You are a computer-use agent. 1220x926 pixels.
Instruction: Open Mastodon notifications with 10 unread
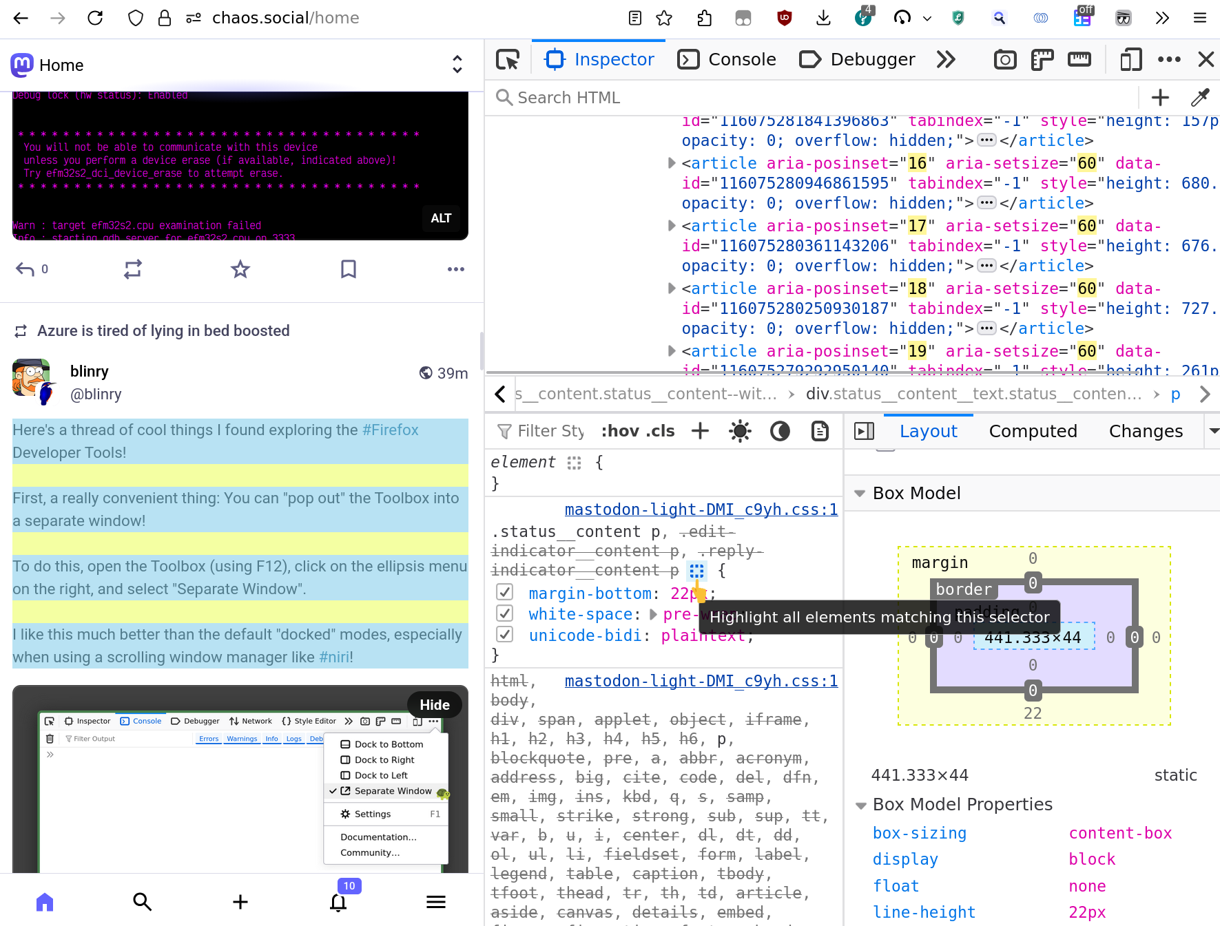coord(338,902)
